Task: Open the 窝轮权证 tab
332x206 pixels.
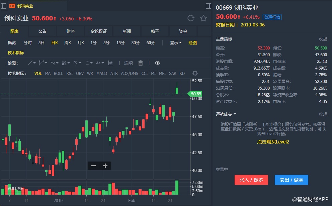Action: (x=99, y=31)
